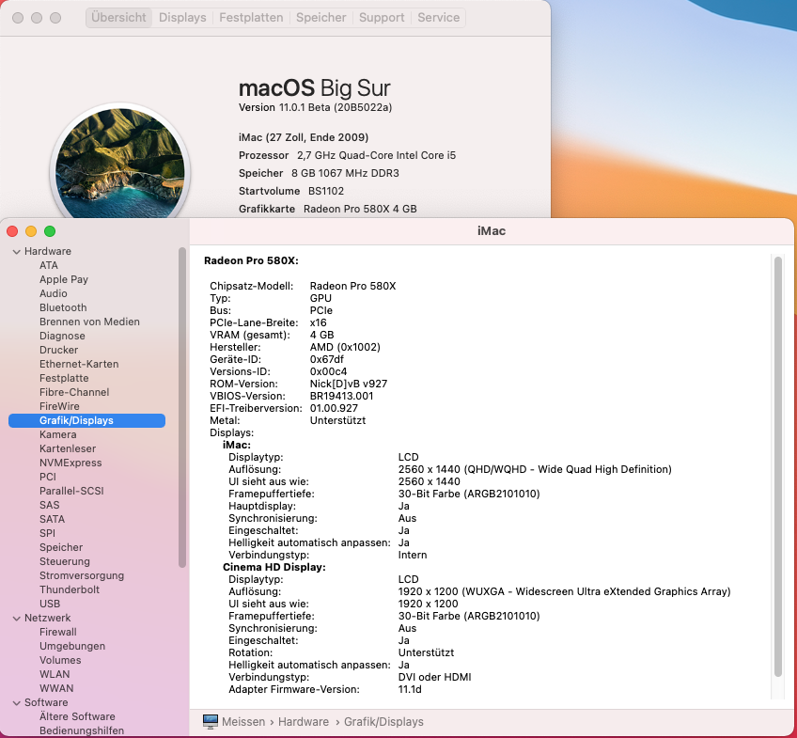Open the Service tab

[x=439, y=18]
